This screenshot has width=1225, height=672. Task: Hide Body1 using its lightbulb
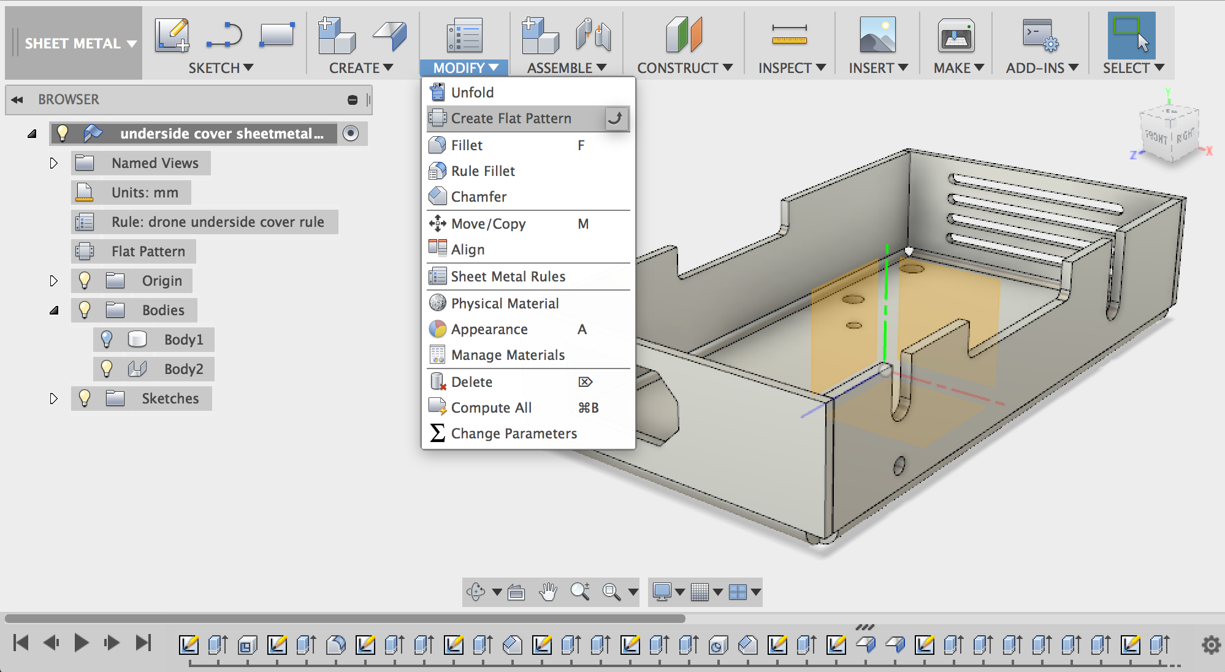click(x=107, y=339)
